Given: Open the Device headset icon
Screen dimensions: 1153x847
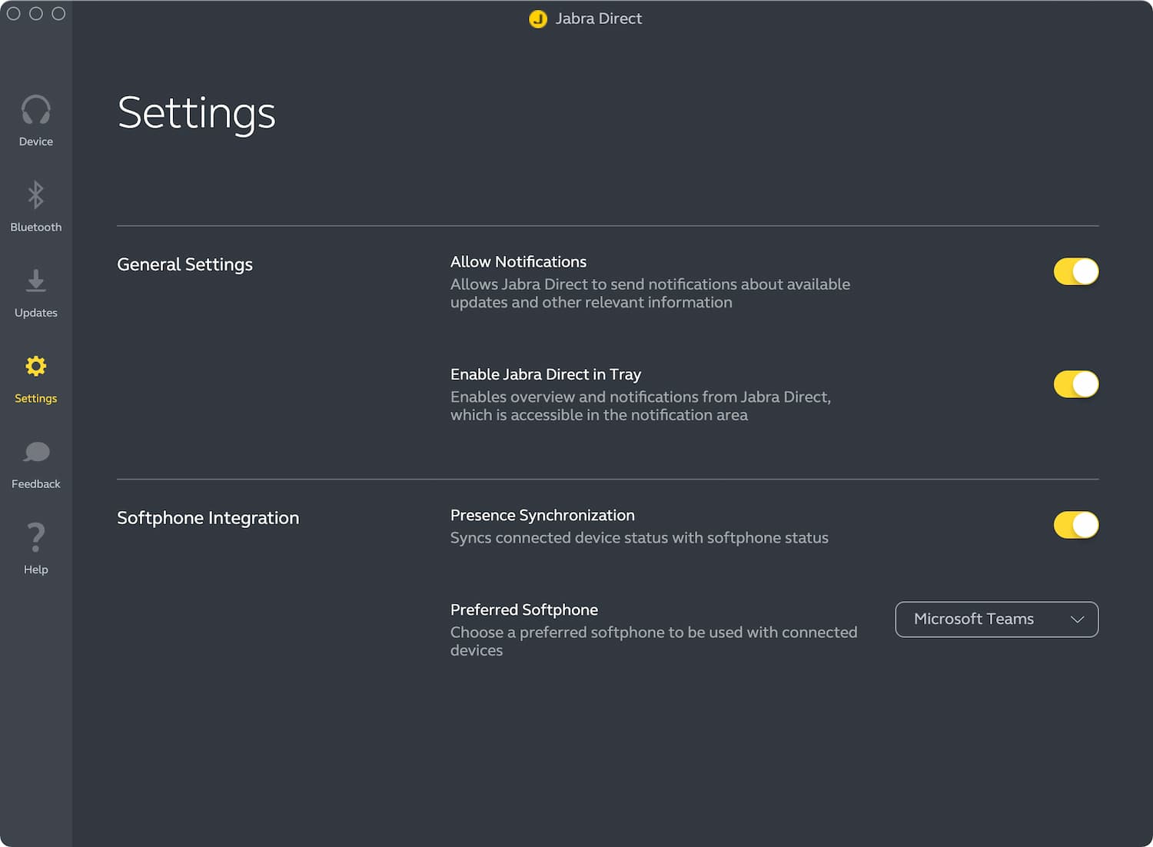Looking at the screenshot, I should [x=35, y=110].
